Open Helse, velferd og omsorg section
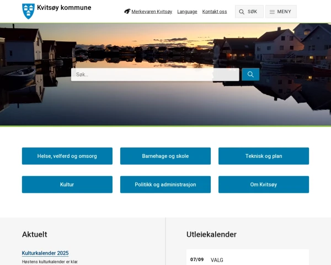Viewport: 331px width, 265px height. [67, 156]
